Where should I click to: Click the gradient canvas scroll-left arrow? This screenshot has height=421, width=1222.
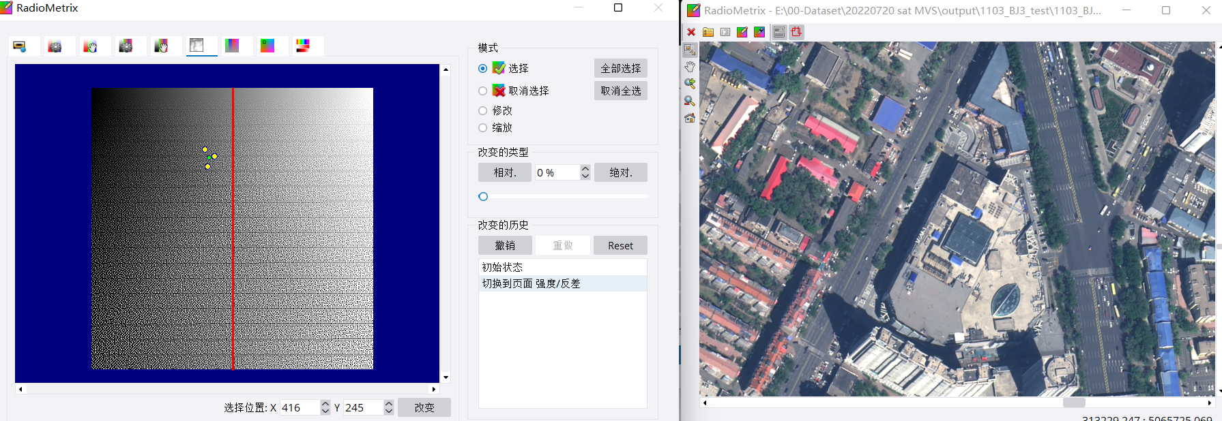(20, 389)
